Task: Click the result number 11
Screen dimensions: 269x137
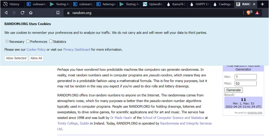Action: (x=244, y=100)
